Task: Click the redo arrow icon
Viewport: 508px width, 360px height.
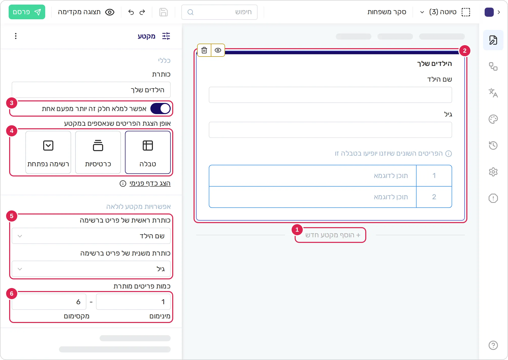Action: (x=142, y=12)
